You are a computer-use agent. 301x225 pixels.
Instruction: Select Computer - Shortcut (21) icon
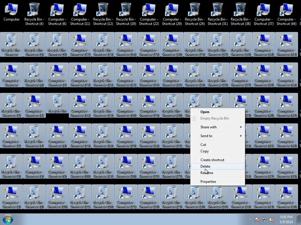(126, 197)
